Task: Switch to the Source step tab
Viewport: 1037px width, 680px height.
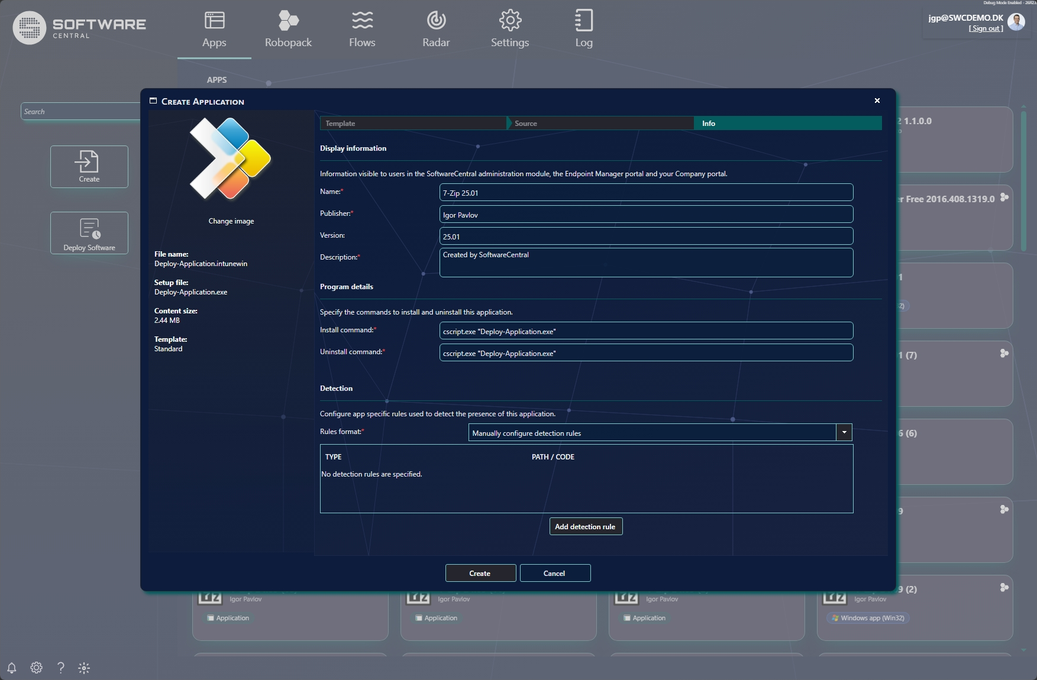Action: click(x=600, y=123)
